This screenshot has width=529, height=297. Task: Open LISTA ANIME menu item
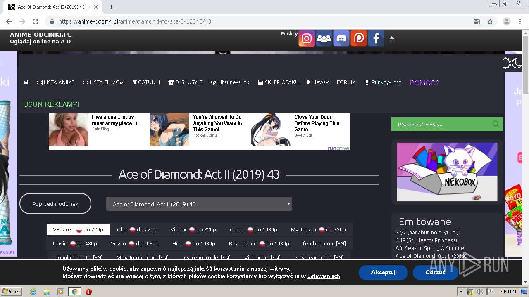point(55,82)
